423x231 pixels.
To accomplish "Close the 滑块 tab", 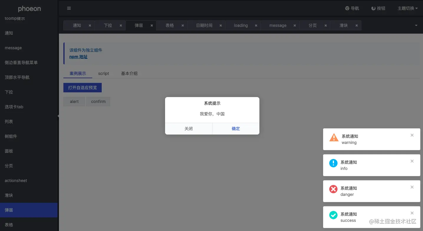I will point(356,25).
